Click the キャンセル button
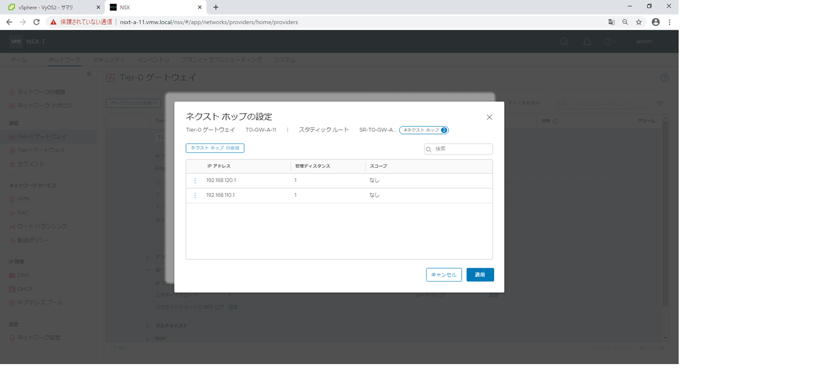The image size is (825, 381). coord(444,275)
